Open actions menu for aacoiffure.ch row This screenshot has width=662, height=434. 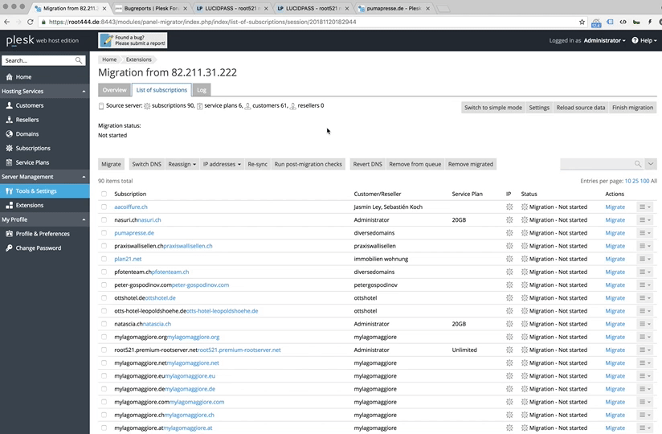(x=644, y=207)
